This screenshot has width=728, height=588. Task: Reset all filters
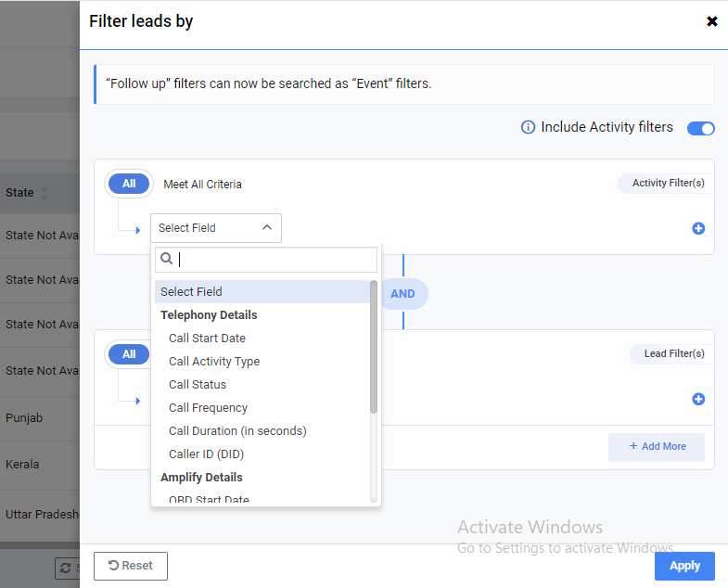pos(131,566)
